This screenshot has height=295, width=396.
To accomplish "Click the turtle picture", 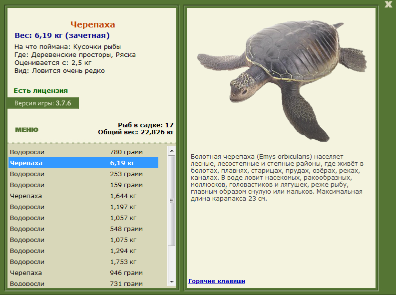I will (282, 81).
